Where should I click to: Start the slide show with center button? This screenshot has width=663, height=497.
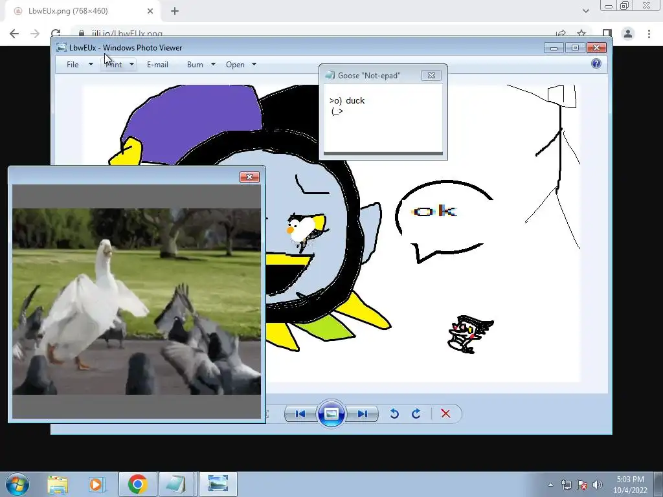[x=331, y=414]
